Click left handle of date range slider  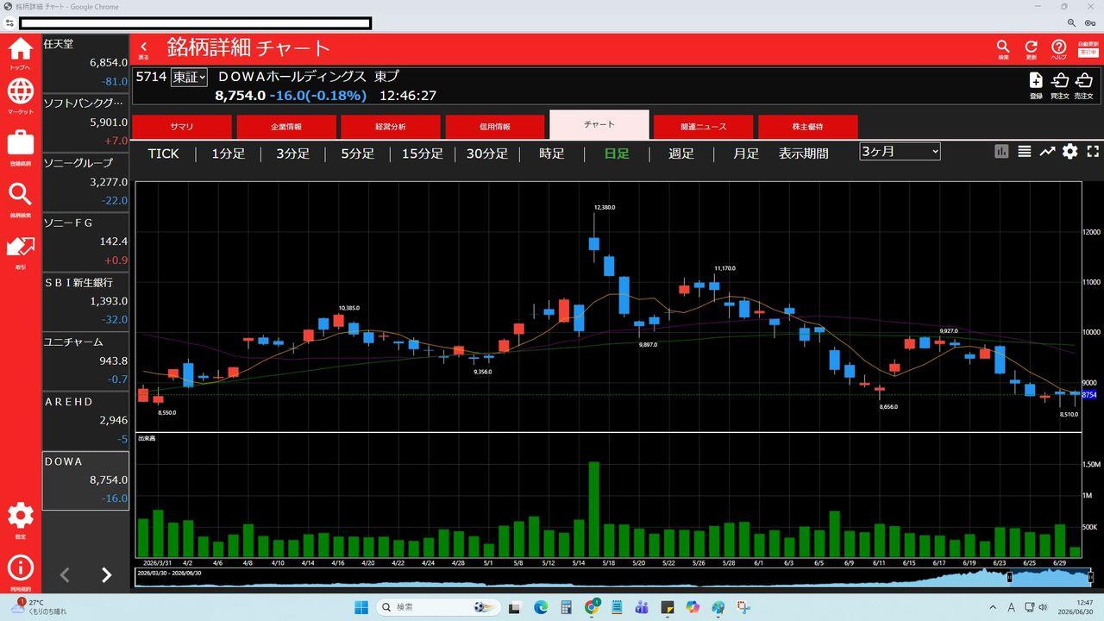click(x=1009, y=577)
